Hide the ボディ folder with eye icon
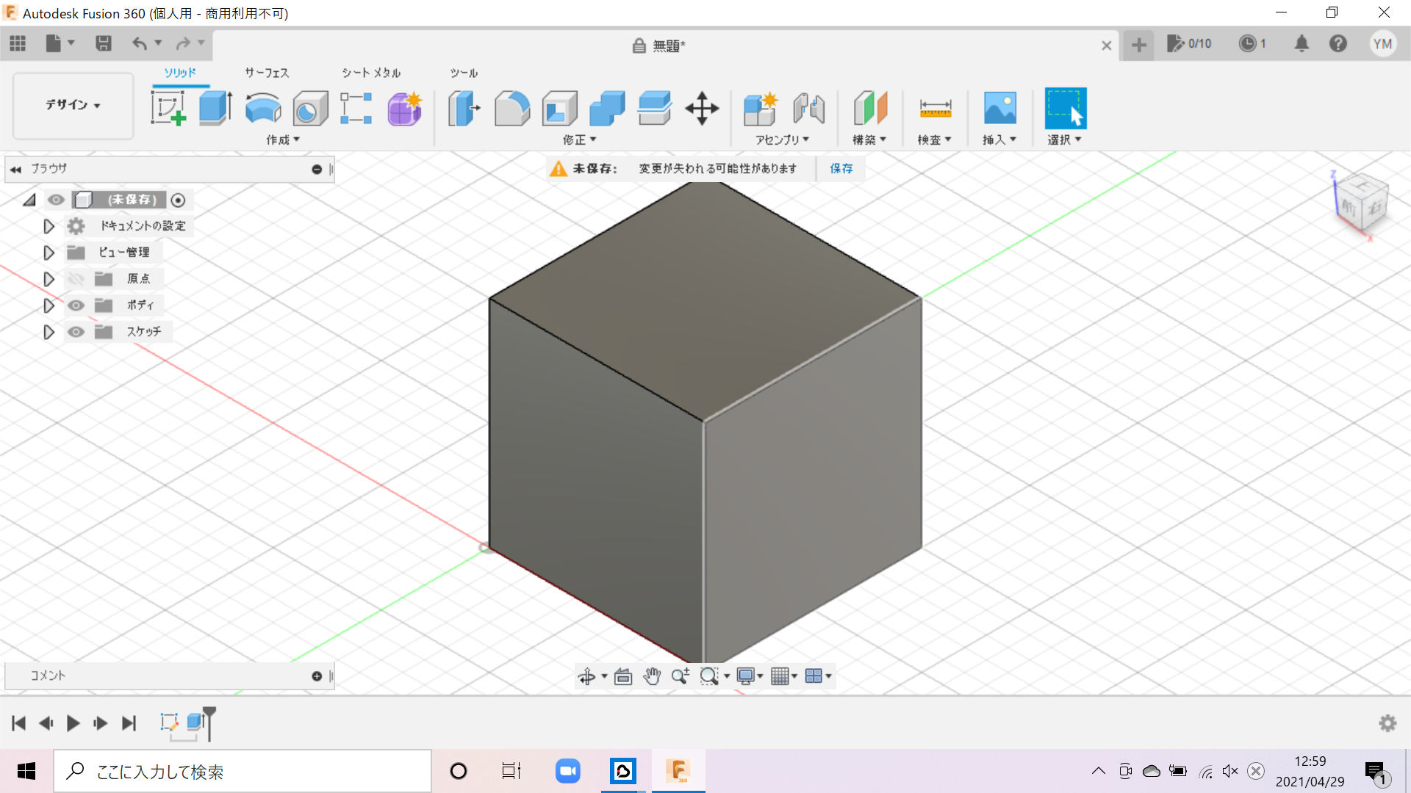The height and width of the screenshot is (793, 1411). tap(76, 305)
